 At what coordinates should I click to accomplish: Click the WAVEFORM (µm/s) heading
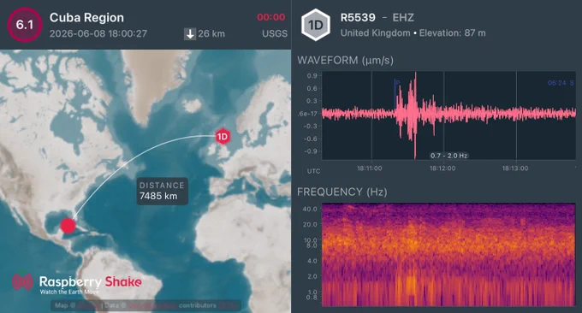tap(345, 60)
